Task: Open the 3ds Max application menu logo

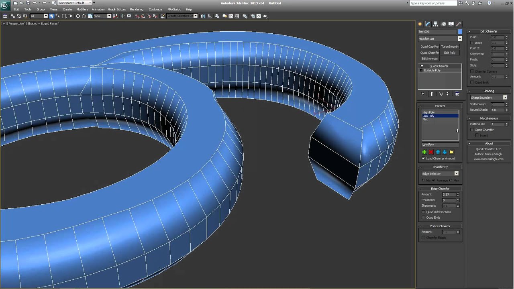Action: click(x=5, y=5)
